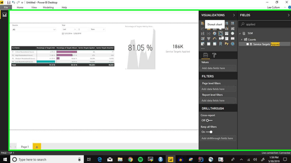The height and width of the screenshot is (163, 291).
Task: Select the 100% Stacked column chart visualization
Action: pos(232,23)
